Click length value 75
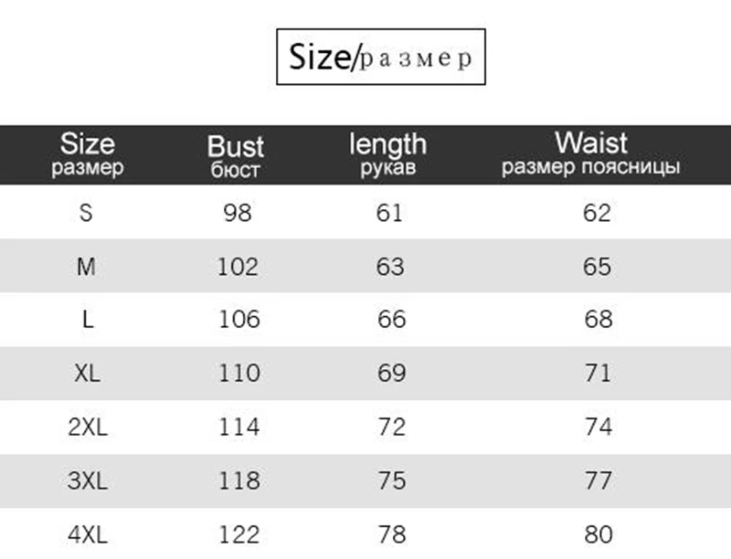This screenshot has width=731, height=559. pyautogui.click(x=392, y=480)
